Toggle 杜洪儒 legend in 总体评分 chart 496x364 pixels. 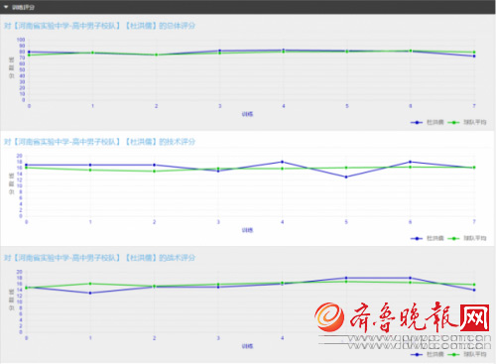427,122
